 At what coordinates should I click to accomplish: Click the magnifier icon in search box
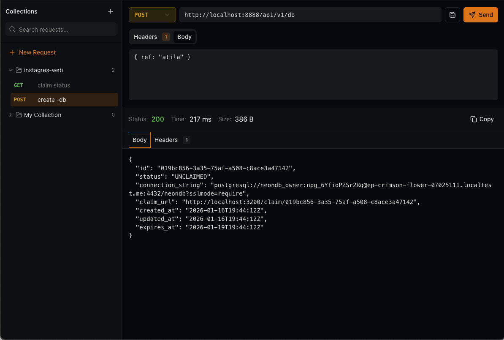pos(12,30)
